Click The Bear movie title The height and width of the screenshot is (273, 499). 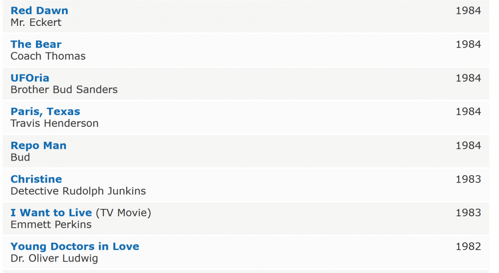pos(36,44)
